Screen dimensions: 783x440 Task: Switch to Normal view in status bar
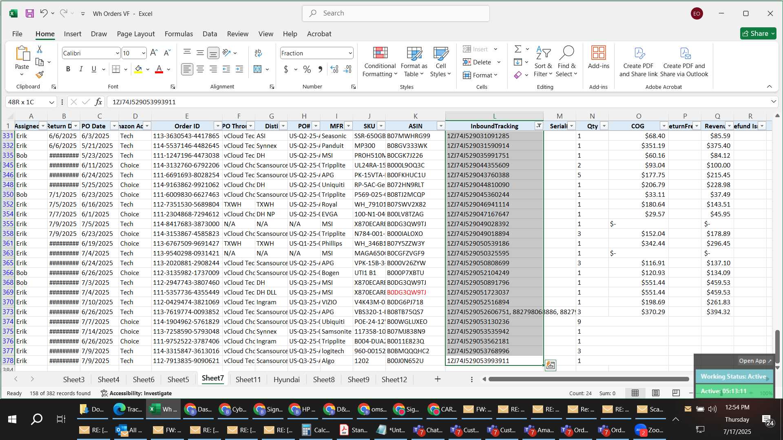(635, 393)
